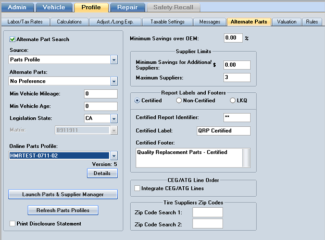Expand the Source dropdown

[x=114, y=60]
